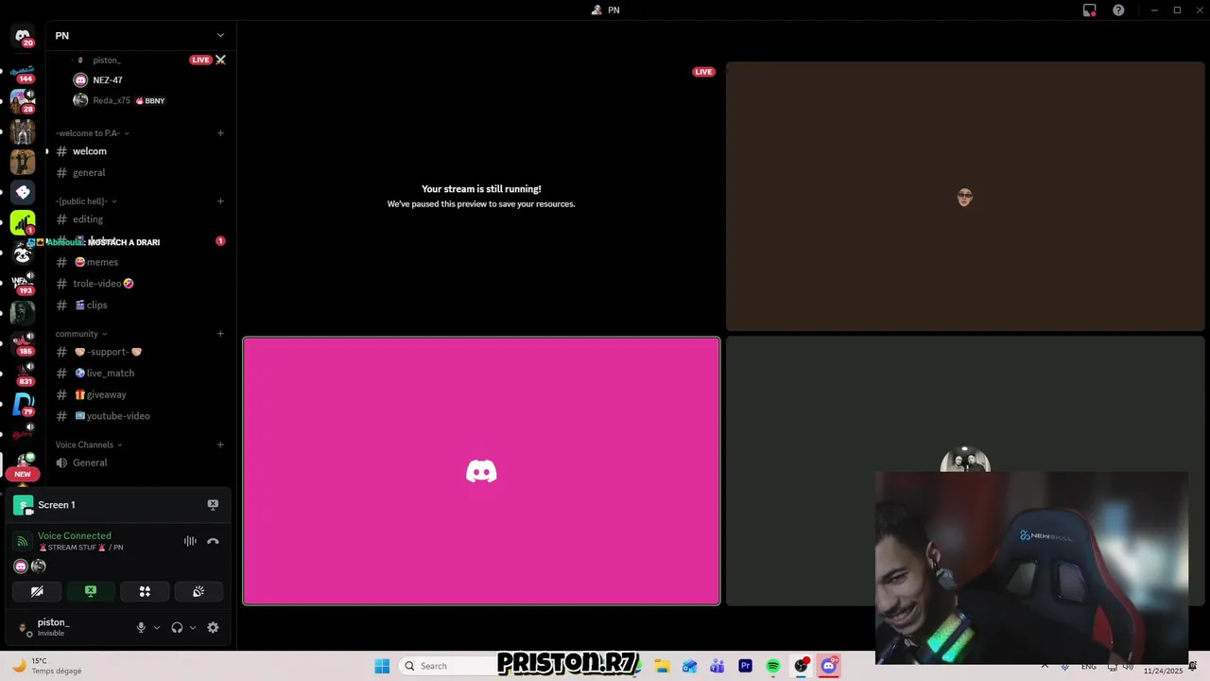
Task: Open OBS Studio from the taskbar
Action: click(802, 666)
